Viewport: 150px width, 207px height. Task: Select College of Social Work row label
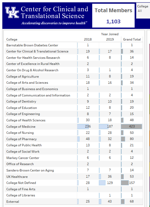pos(23,152)
